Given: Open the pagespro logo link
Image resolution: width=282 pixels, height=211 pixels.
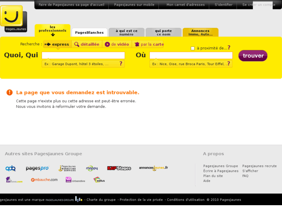Looking at the screenshot, I should pyautogui.click(x=37, y=168).
